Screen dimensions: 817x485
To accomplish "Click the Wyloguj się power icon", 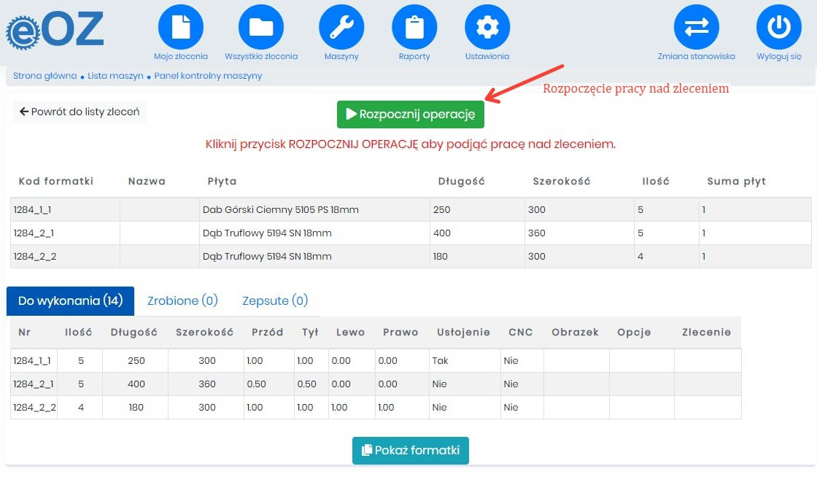I will click(x=779, y=27).
